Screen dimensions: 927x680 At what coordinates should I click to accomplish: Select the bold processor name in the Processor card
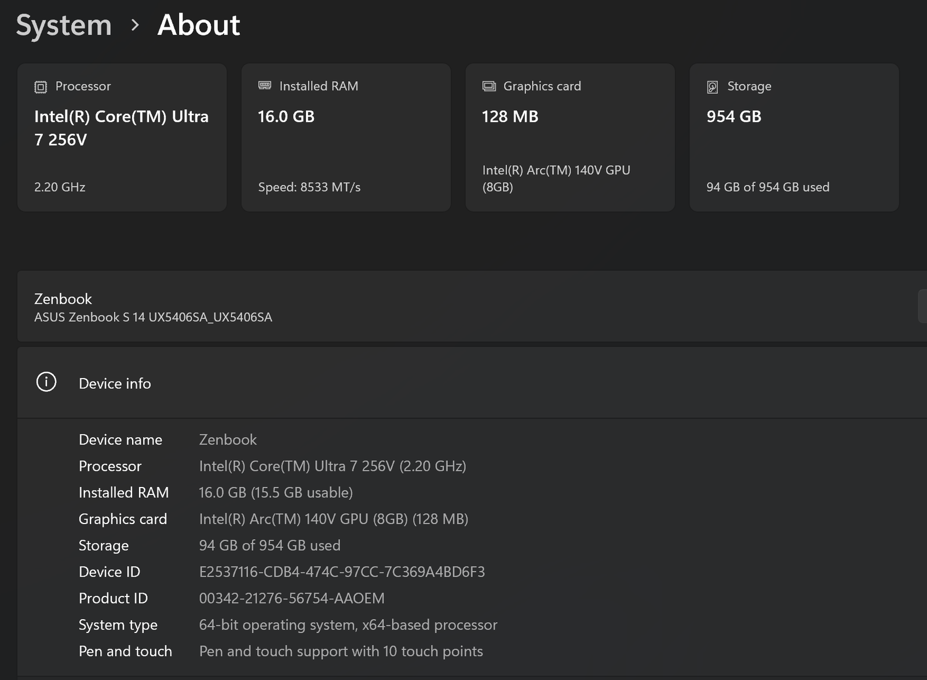(x=121, y=128)
